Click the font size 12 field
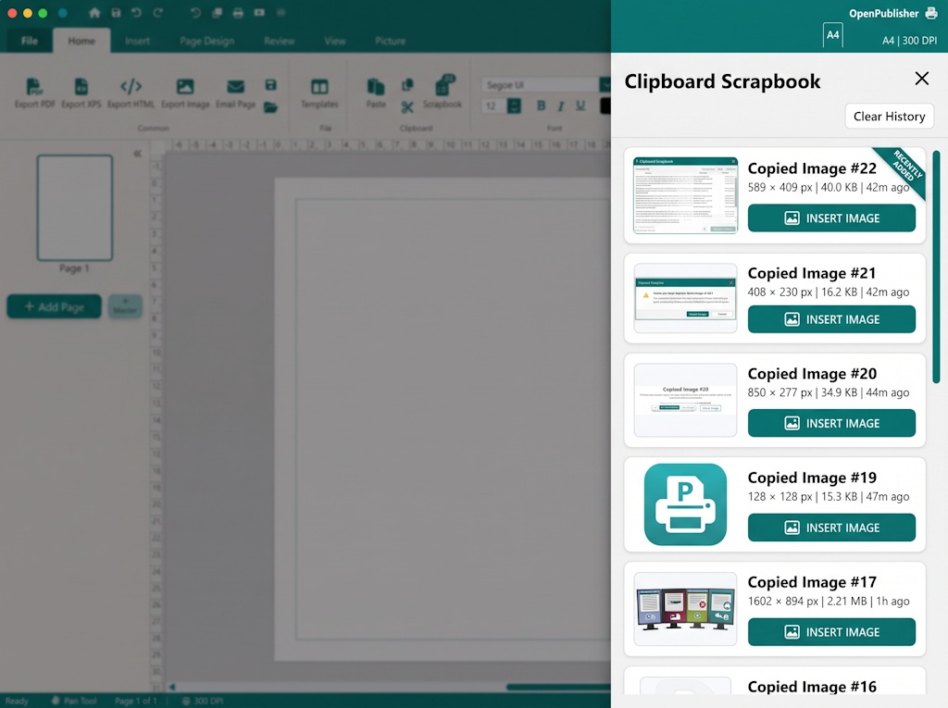Screen dimensions: 948x708 coord(494,106)
